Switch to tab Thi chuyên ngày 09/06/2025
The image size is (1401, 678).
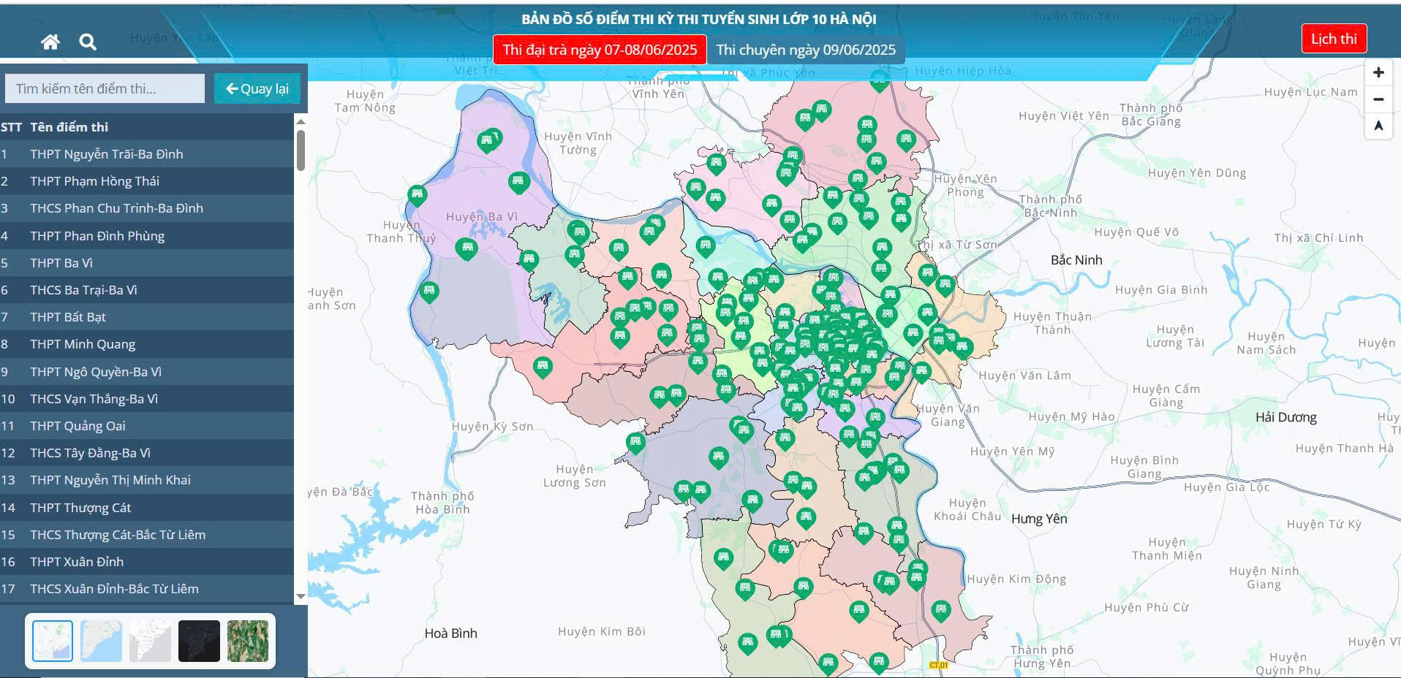point(805,50)
